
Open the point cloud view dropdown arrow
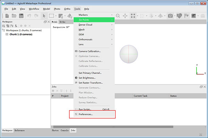click(x=137, y=16)
